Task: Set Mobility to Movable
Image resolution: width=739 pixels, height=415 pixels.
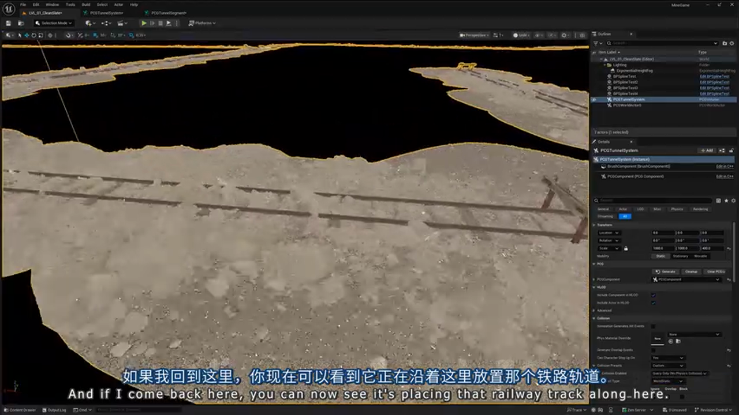Action: pyautogui.click(x=701, y=256)
